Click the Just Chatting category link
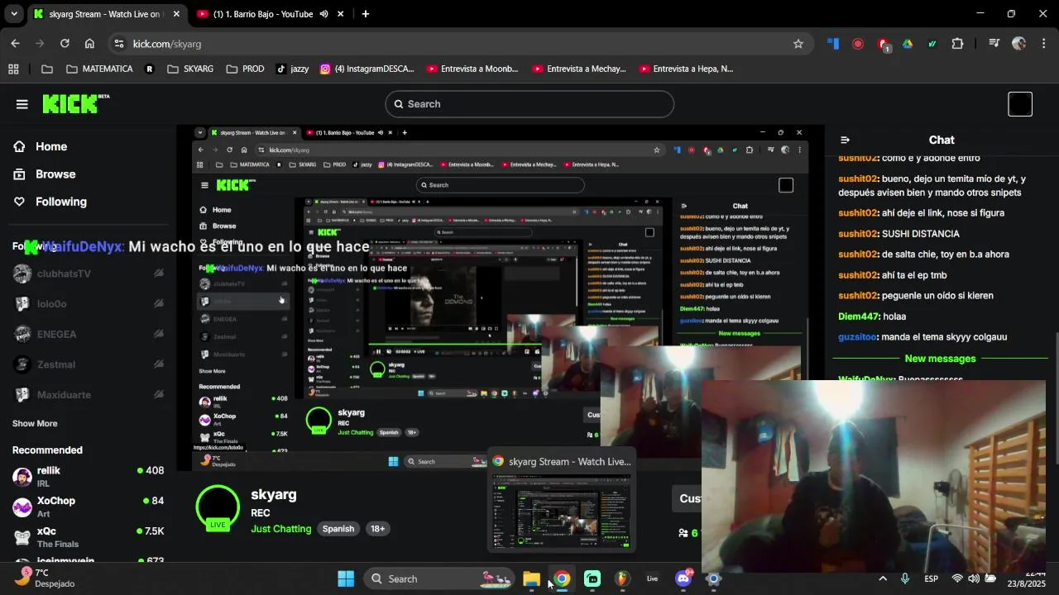 [281, 529]
